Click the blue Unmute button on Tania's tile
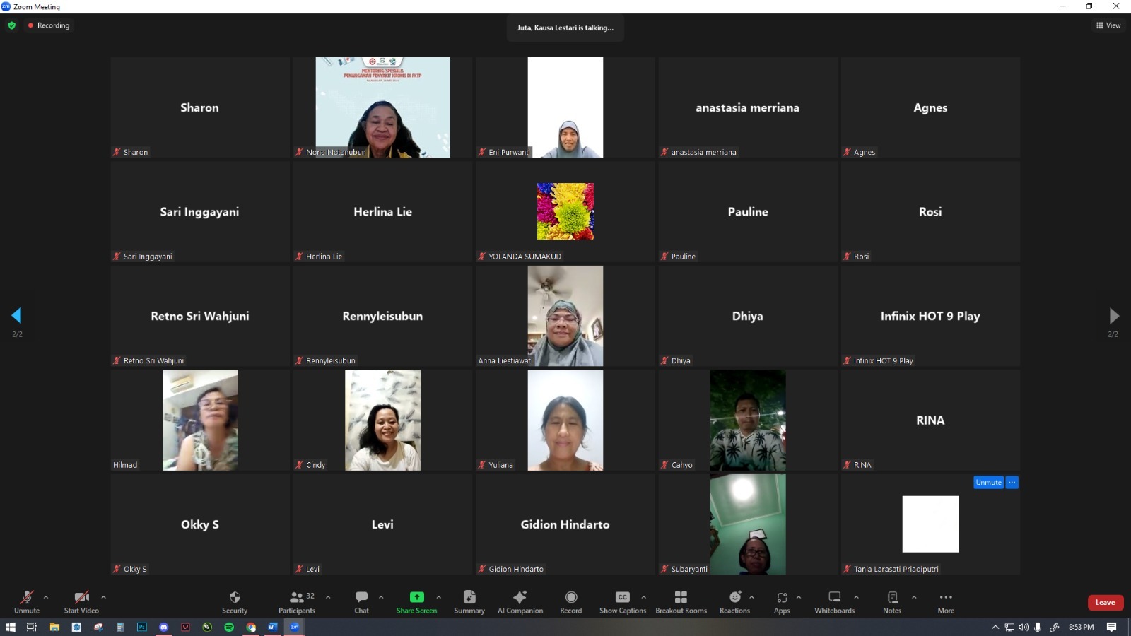This screenshot has height=636, width=1131. pos(988,483)
